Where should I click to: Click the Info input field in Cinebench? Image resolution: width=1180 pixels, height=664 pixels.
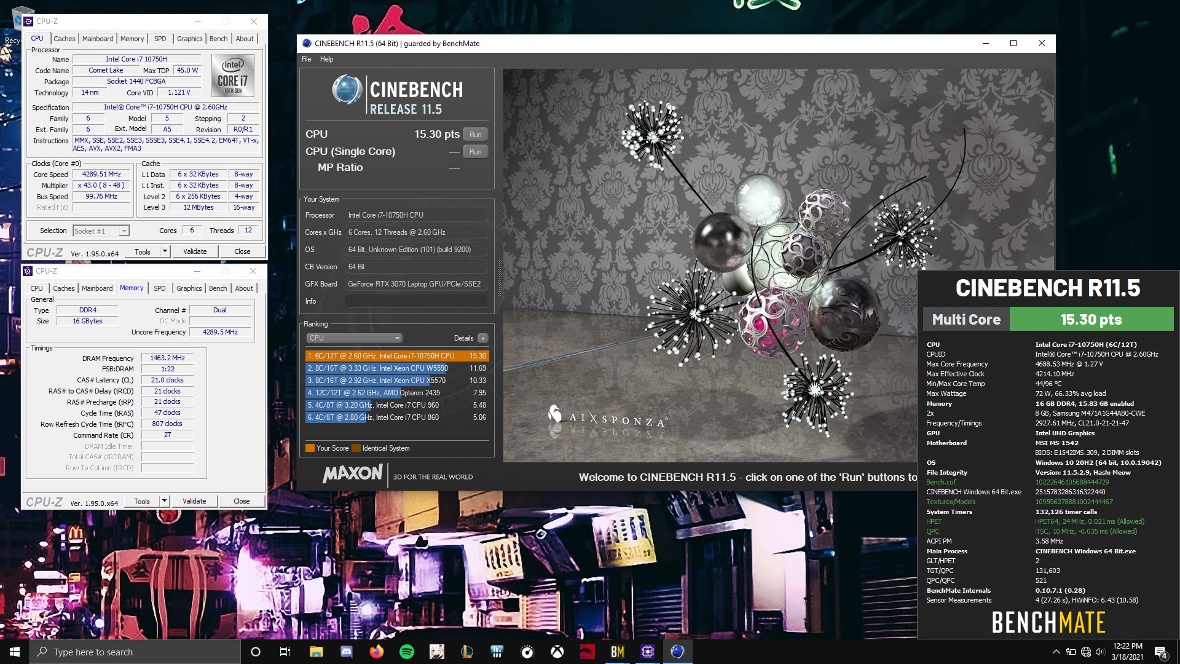(417, 301)
